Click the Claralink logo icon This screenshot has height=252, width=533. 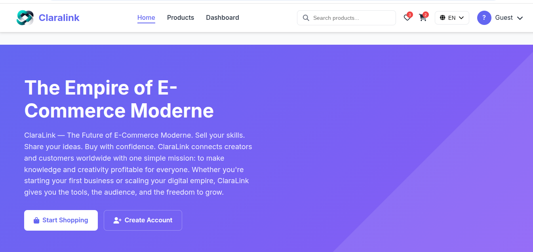(25, 17)
